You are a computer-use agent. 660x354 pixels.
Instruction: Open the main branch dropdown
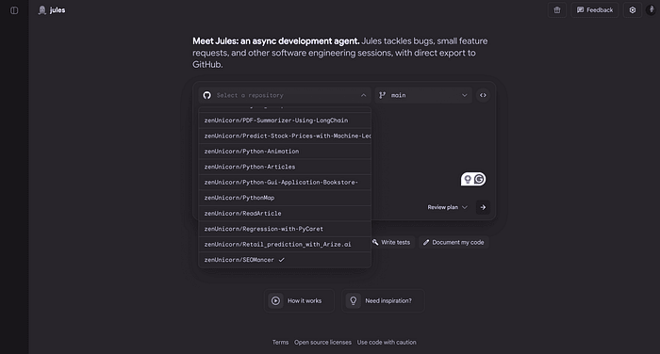coord(423,95)
